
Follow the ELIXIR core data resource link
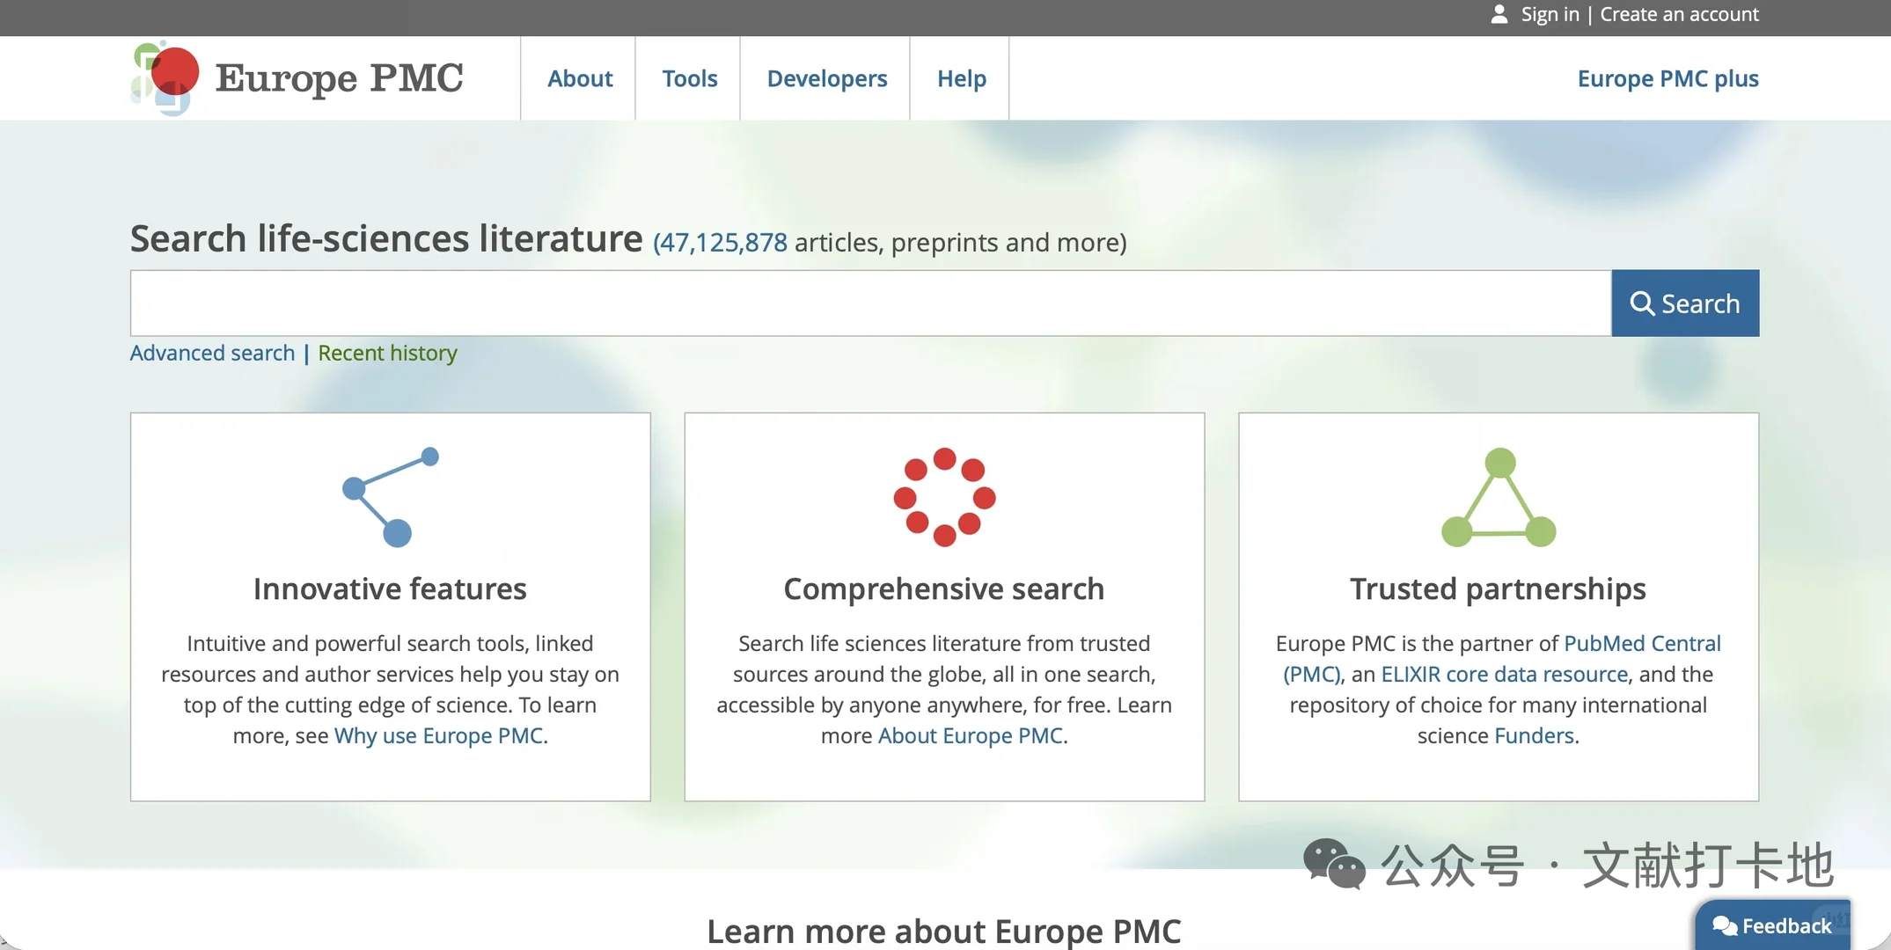(x=1504, y=674)
